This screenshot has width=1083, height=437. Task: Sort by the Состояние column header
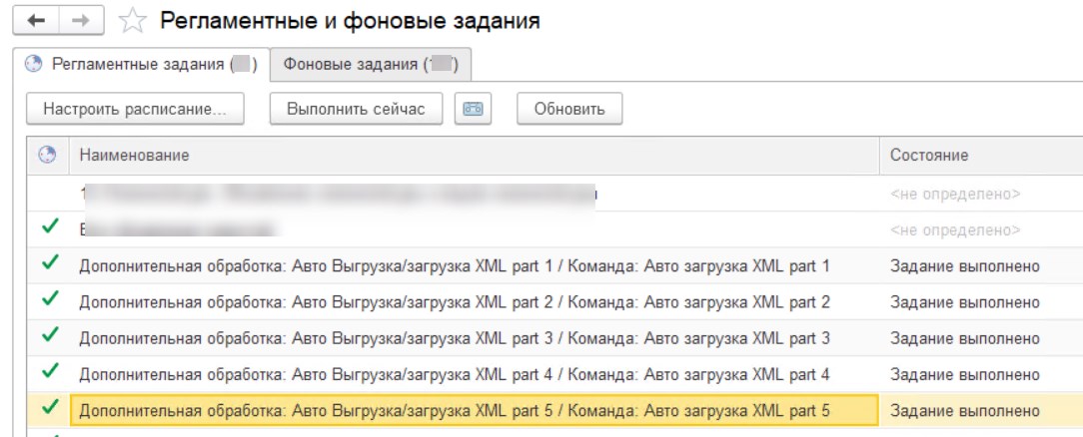point(981,155)
